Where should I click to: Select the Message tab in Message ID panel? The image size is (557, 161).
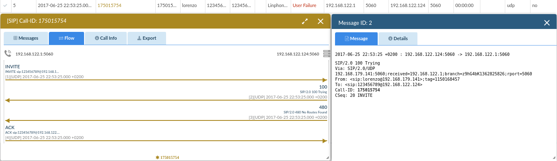point(356,38)
